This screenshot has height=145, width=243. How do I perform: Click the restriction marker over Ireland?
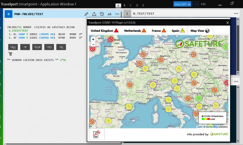click(92, 48)
